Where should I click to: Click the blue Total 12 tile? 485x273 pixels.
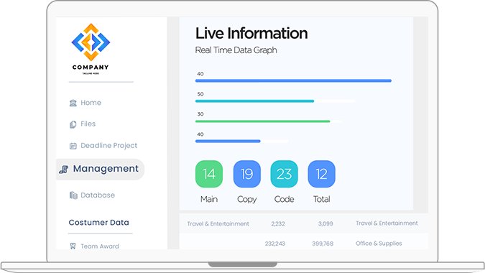click(322, 174)
